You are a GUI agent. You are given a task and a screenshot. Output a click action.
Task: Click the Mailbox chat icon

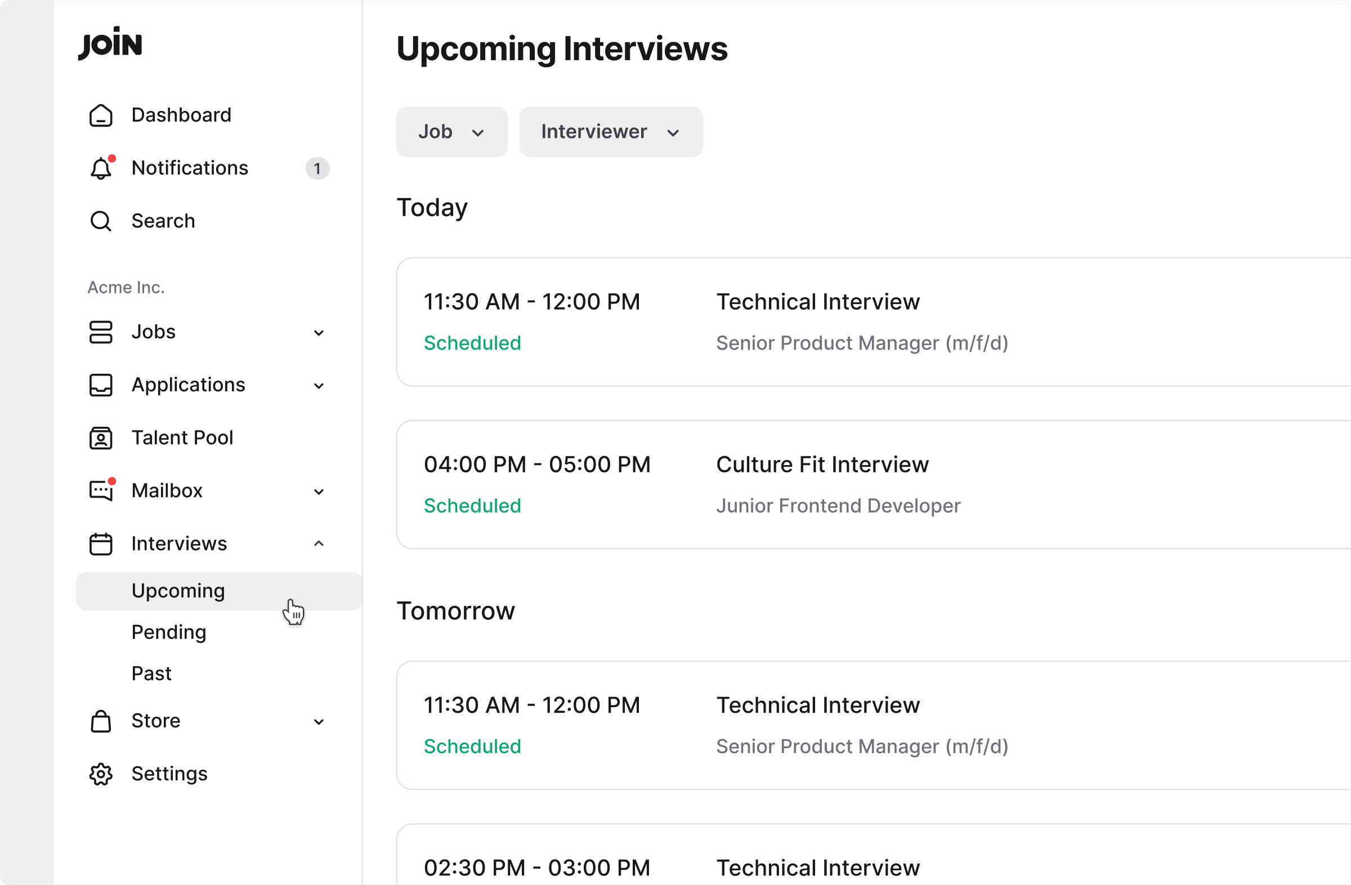coord(101,491)
